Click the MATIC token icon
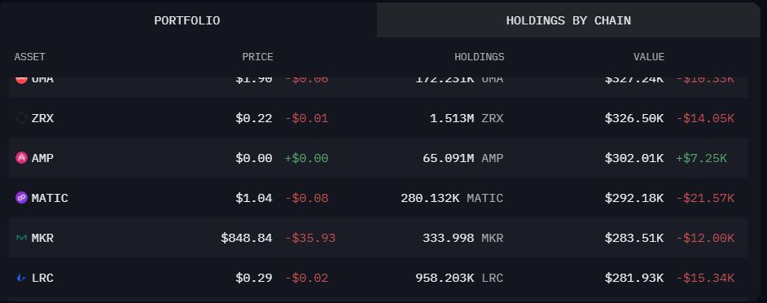Image resolution: width=767 pixels, height=303 pixels. pyautogui.click(x=21, y=198)
